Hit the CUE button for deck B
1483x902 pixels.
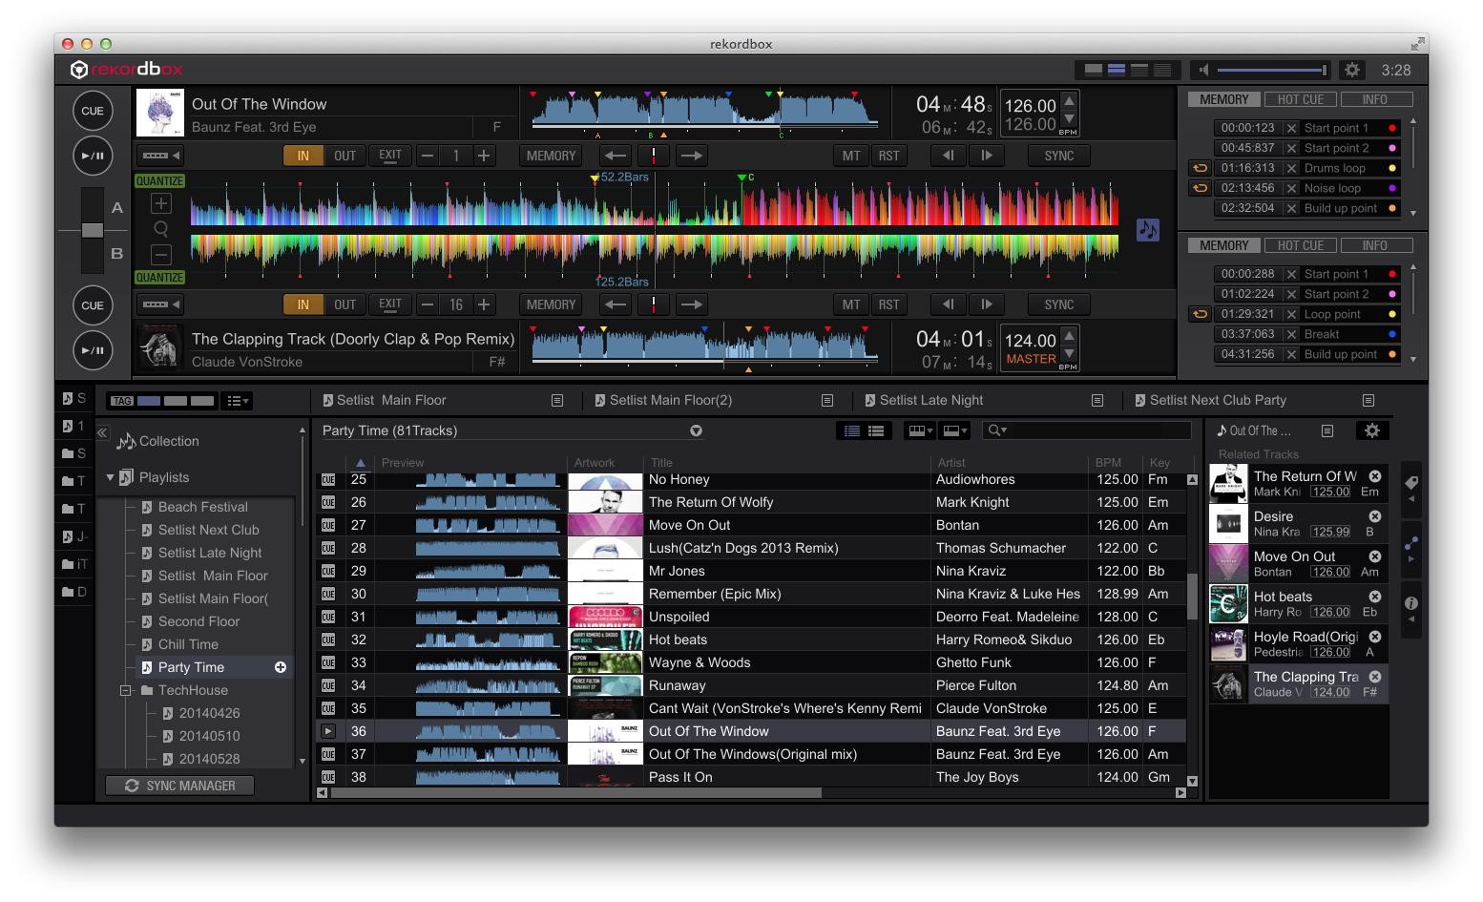[x=93, y=305]
